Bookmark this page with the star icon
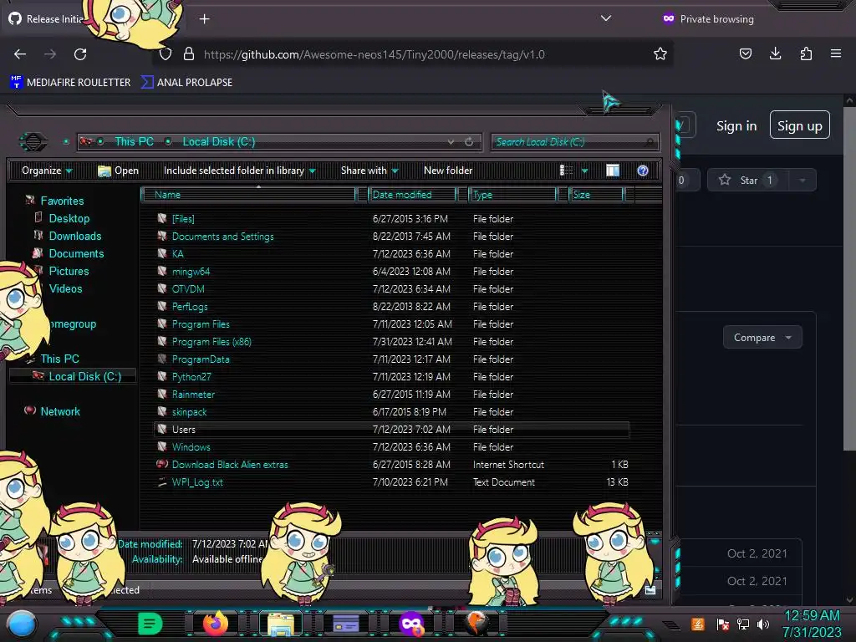 (x=660, y=54)
